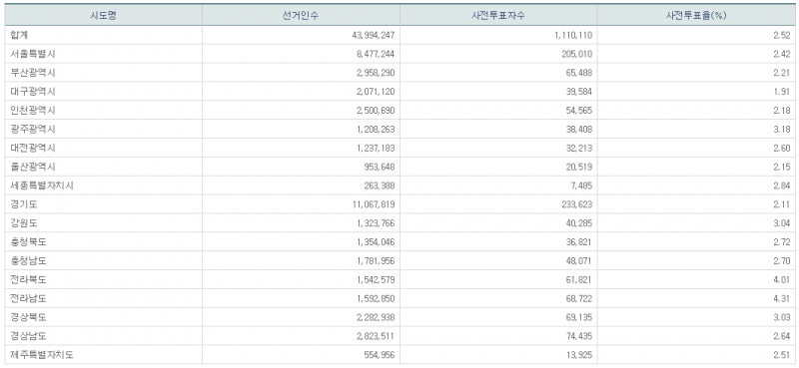Select the 서울특별시 row label
This screenshot has width=799, height=368.
[x=33, y=54]
